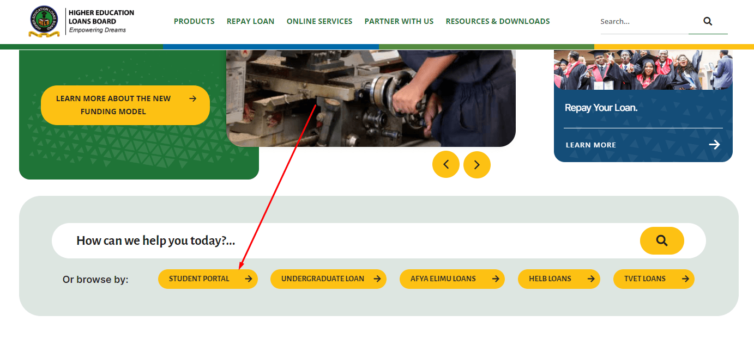
Task: Click the top search magnifier icon
Action: pos(707,21)
